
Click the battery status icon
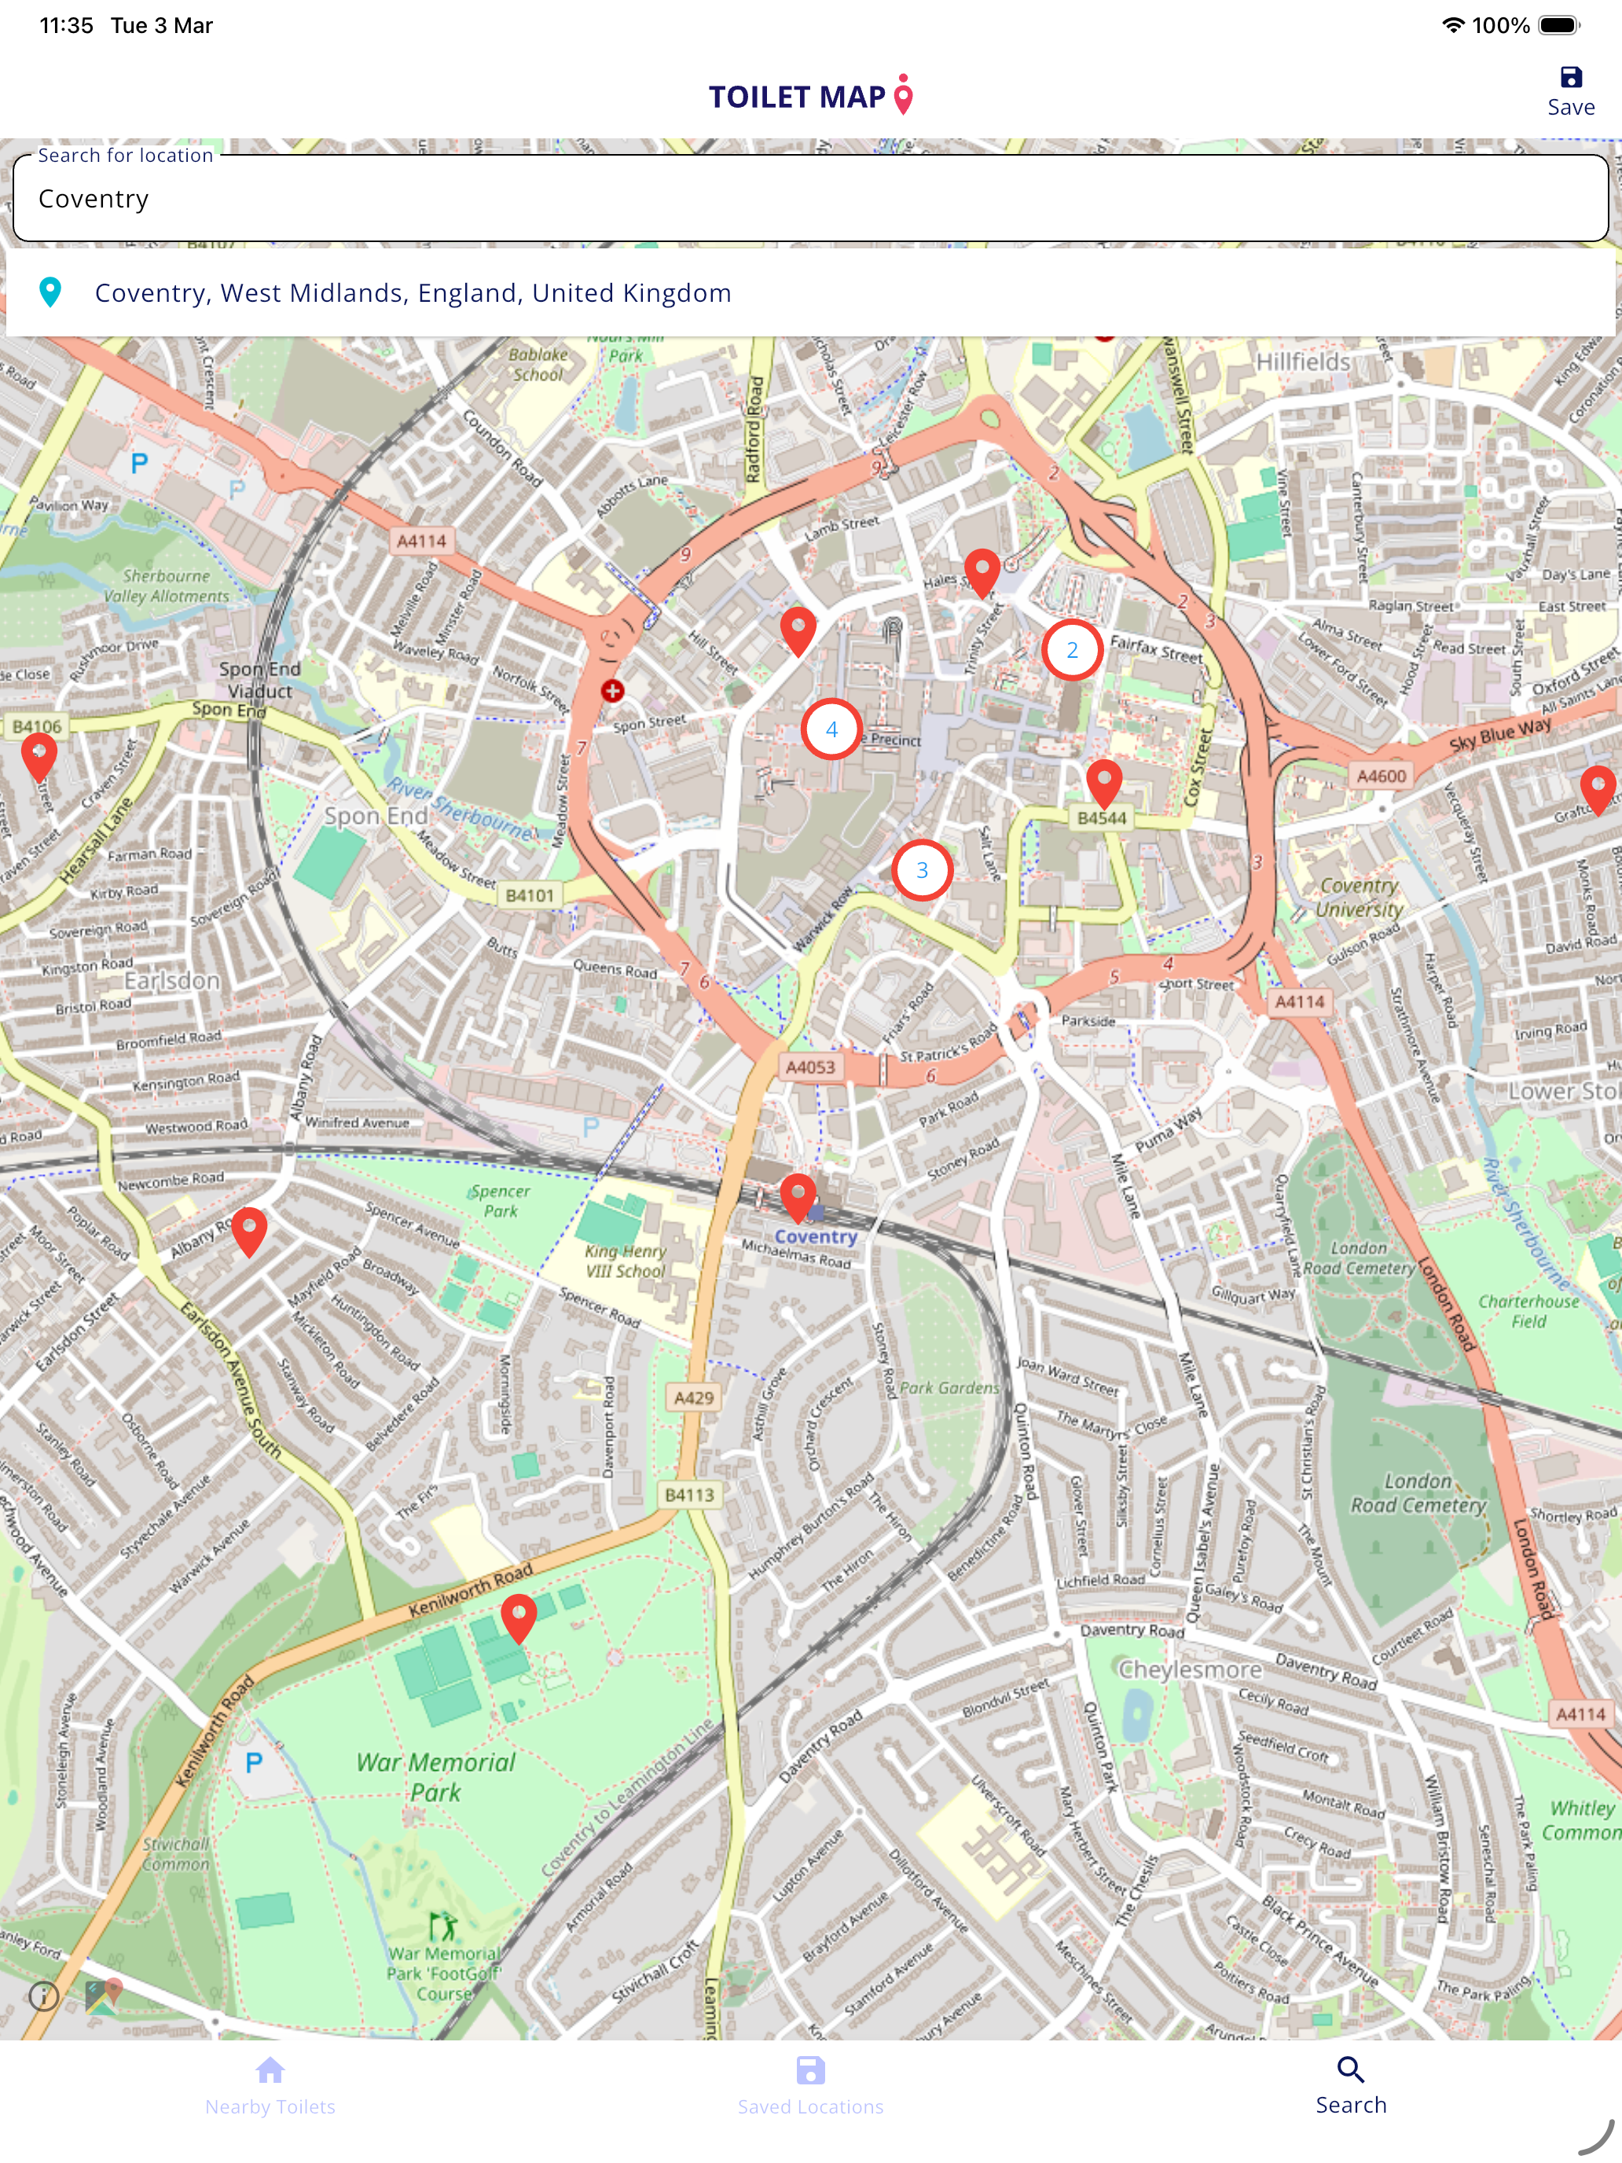[x=1559, y=25]
